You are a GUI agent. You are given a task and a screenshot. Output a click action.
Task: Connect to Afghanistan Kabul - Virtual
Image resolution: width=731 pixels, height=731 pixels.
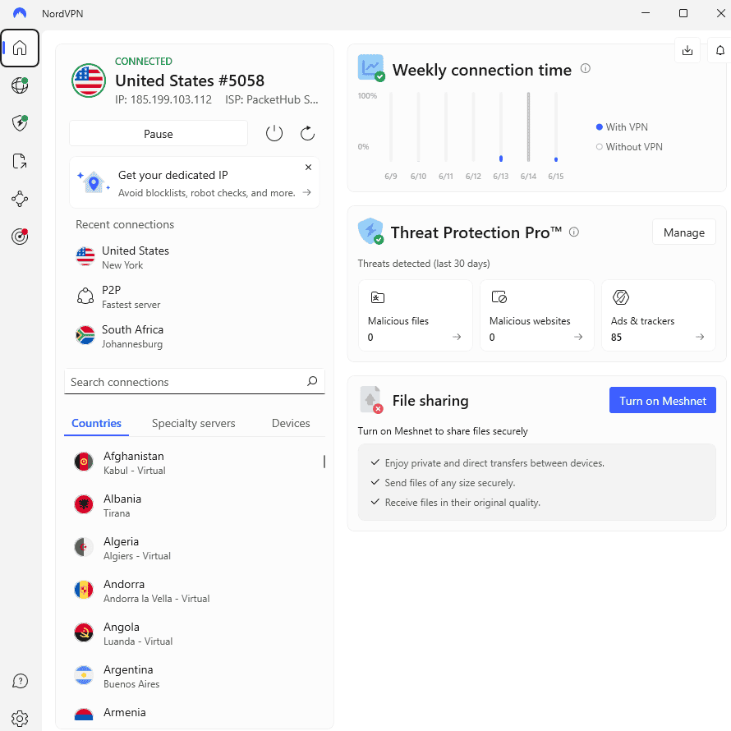click(x=195, y=462)
